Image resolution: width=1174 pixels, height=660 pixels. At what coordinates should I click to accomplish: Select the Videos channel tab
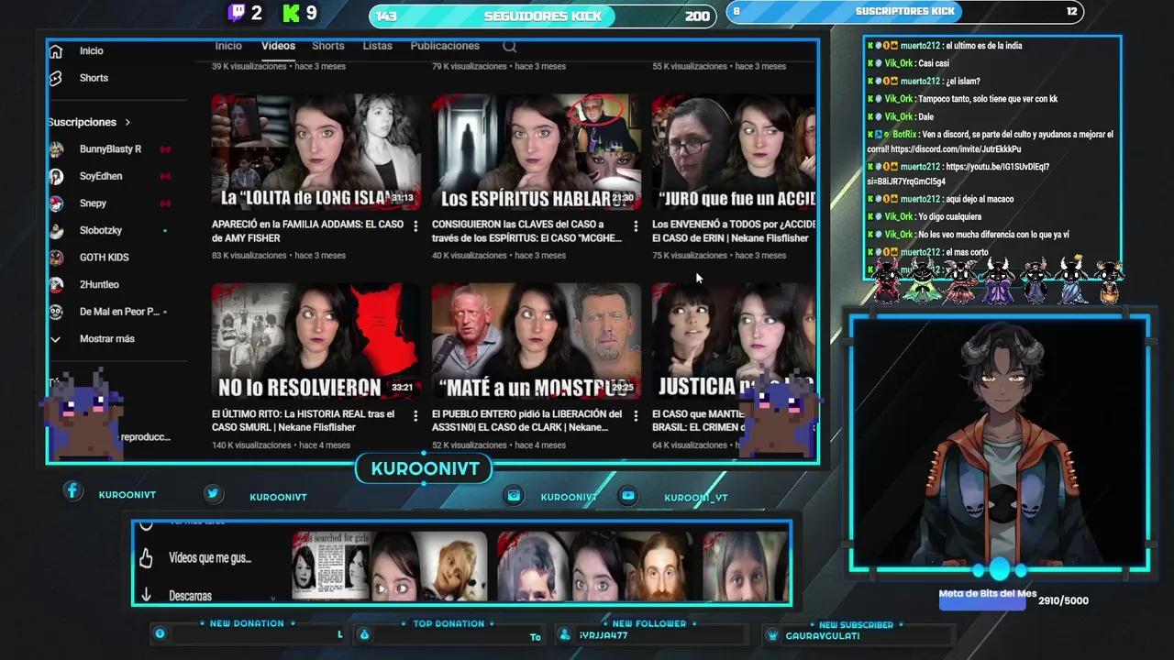(278, 46)
